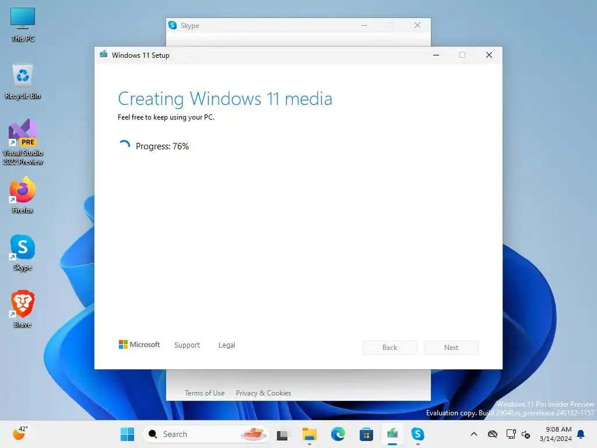Click the Back button in Setup

pyautogui.click(x=389, y=348)
